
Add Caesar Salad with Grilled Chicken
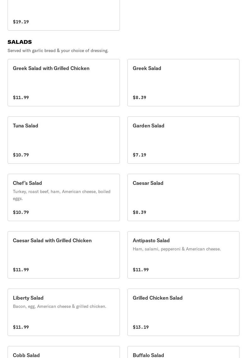(64, 255)
